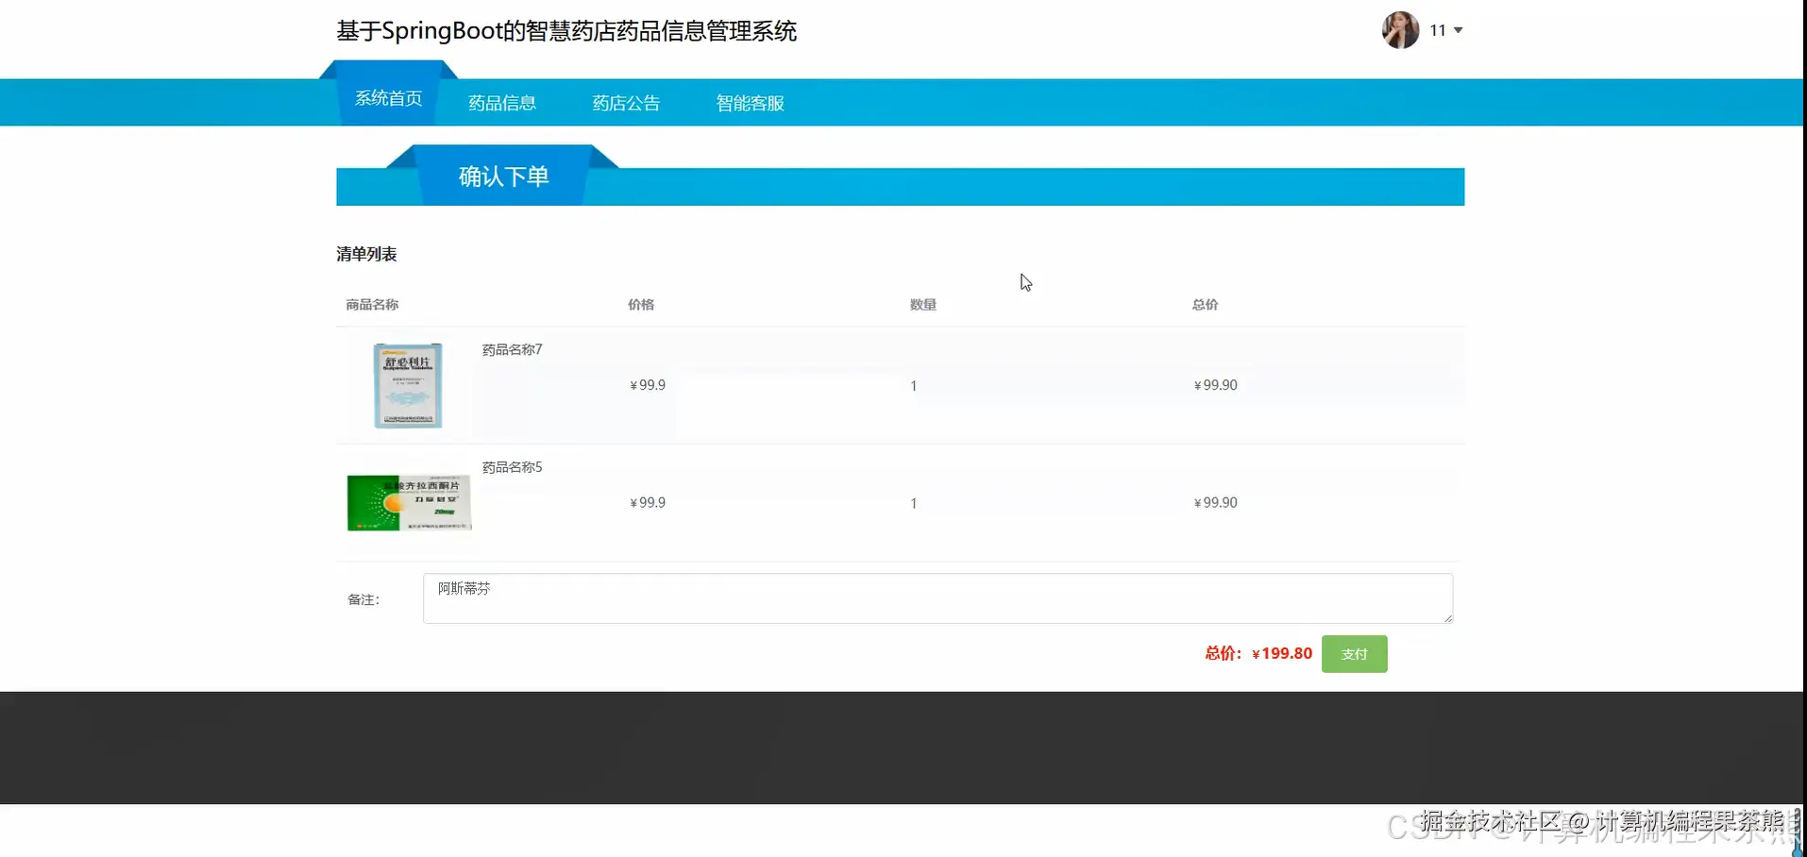Click the 商品名称 table column header
The height and width of the screenshot is (857, 1807).
tap(372, 304)
